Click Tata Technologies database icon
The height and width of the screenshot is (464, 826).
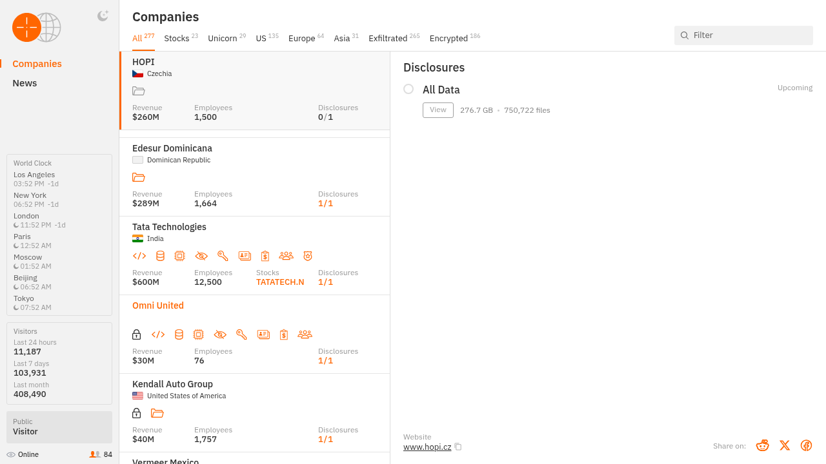(160, 256)
